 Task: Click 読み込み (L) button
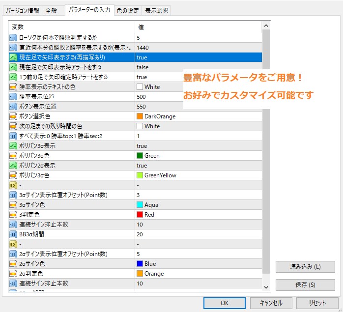[305, 267]
